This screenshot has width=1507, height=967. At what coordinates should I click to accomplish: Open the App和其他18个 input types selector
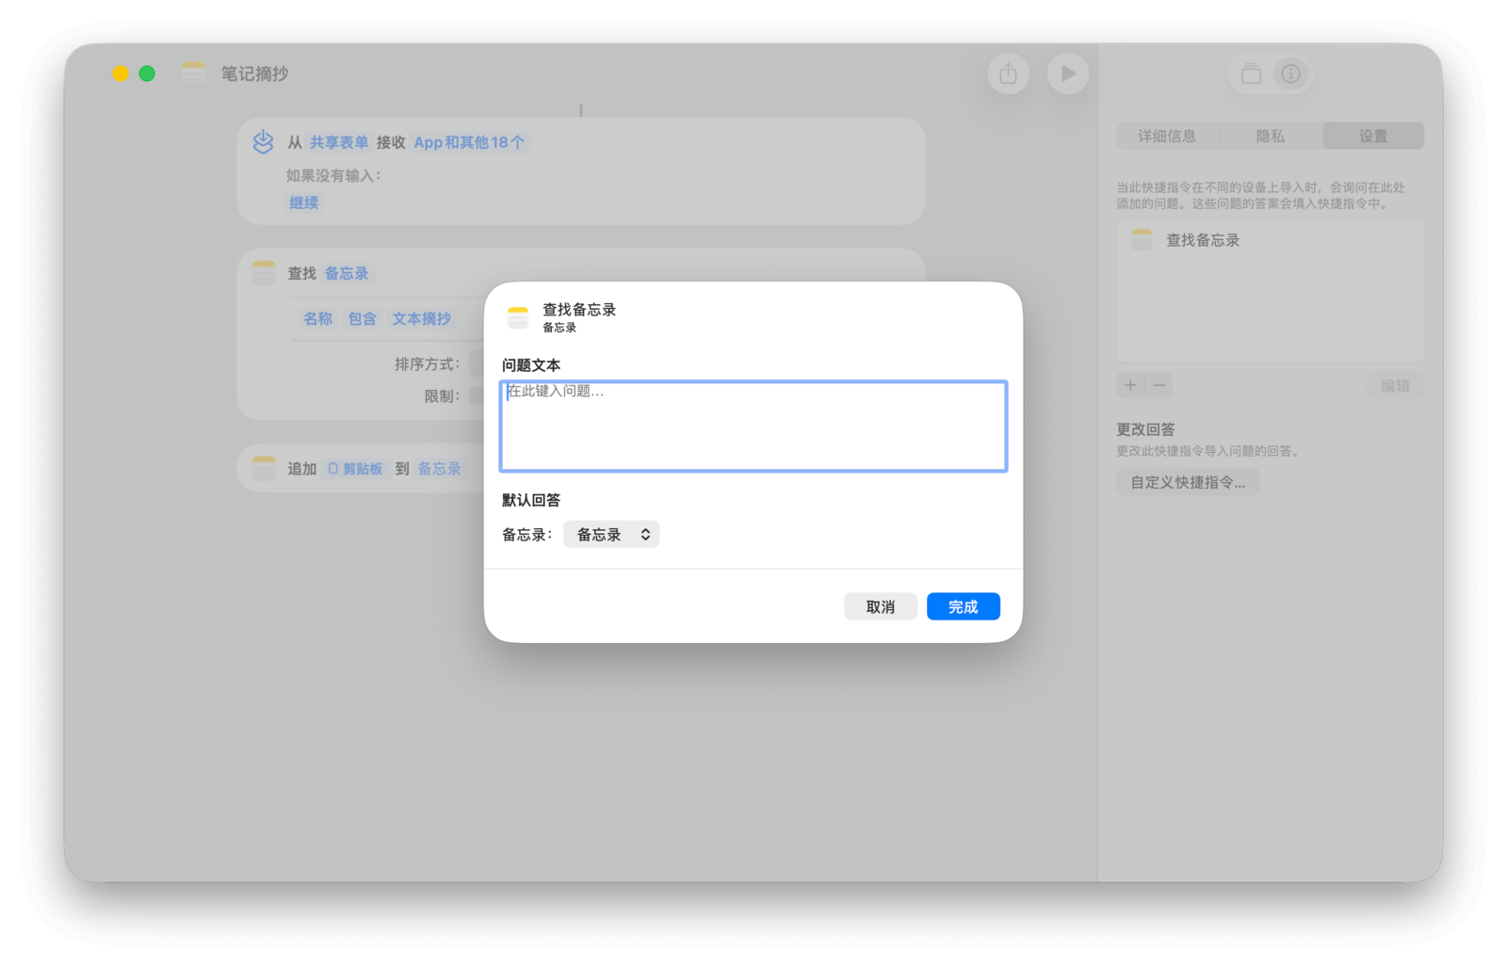[469, 142]
